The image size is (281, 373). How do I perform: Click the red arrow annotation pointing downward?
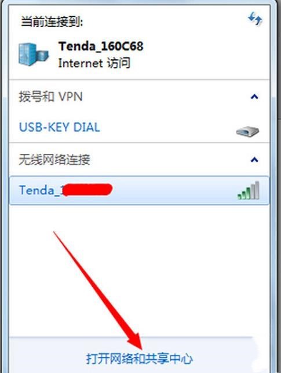[98, 291]
